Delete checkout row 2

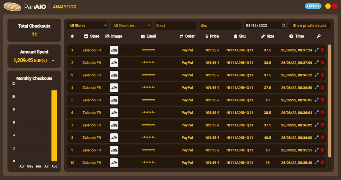tap(322, 63)
